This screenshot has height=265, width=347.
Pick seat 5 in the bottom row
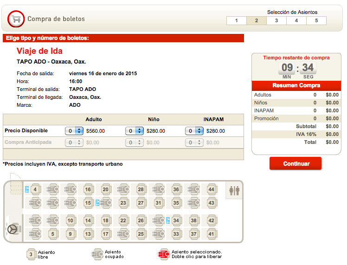(52, 234)
